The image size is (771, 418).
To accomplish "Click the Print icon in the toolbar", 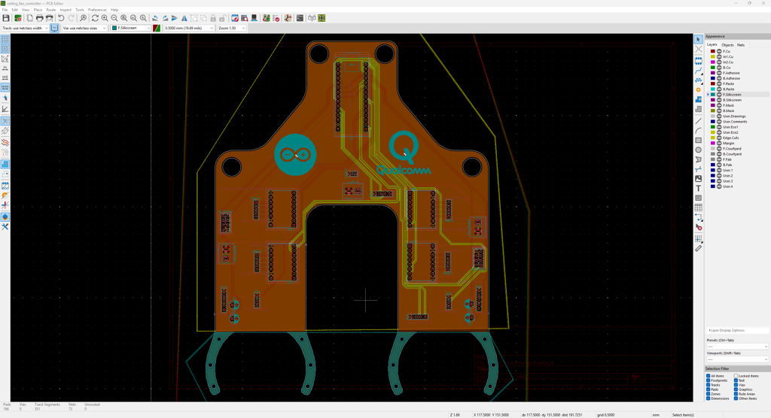I will (x=39, y=18).
